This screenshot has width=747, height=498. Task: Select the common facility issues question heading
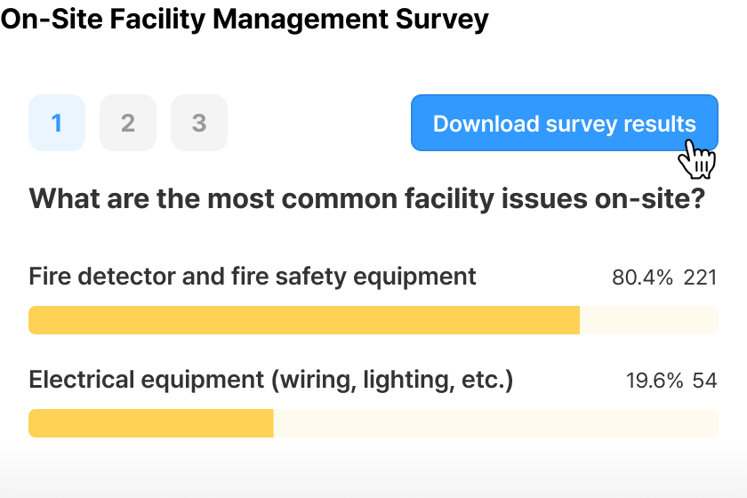(366, 198)
